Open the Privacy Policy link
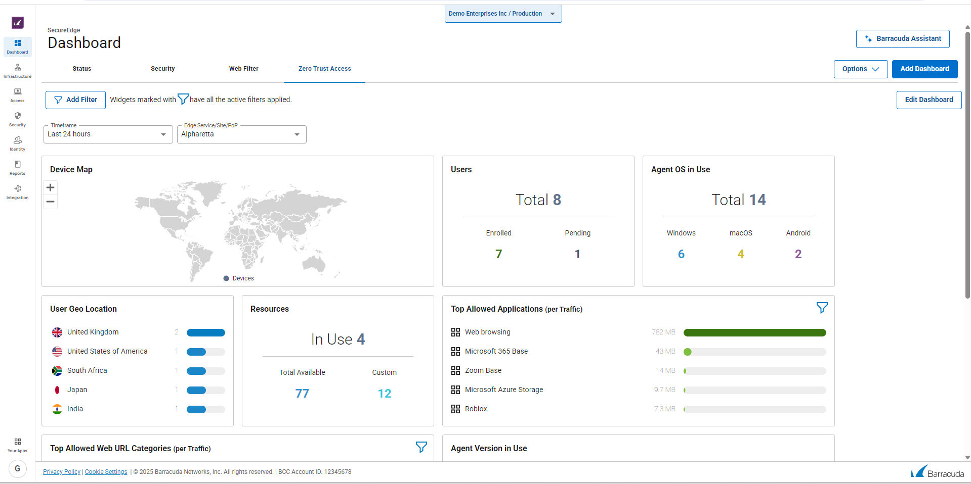971x484 pixels. click(62, 472)
